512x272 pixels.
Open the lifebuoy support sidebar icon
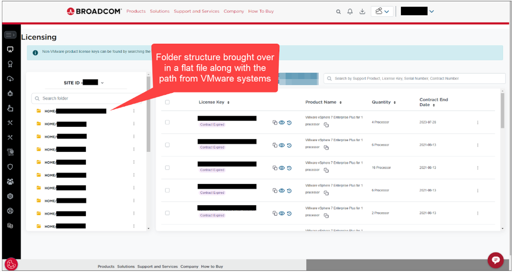click(x=10, y=211)
